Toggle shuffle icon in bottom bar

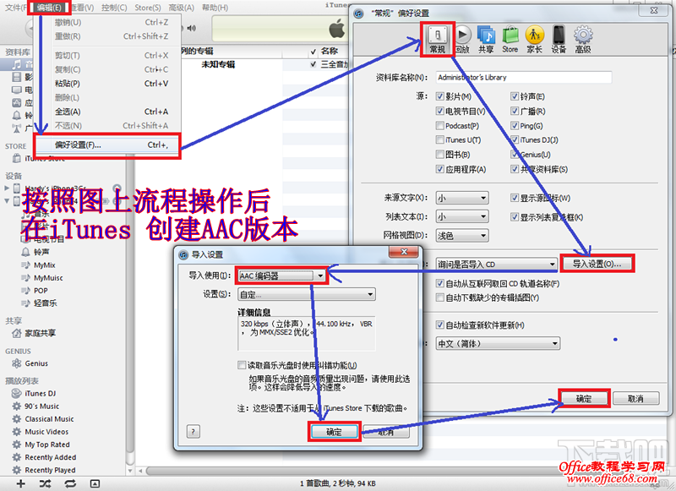click(x=46, y=483)
